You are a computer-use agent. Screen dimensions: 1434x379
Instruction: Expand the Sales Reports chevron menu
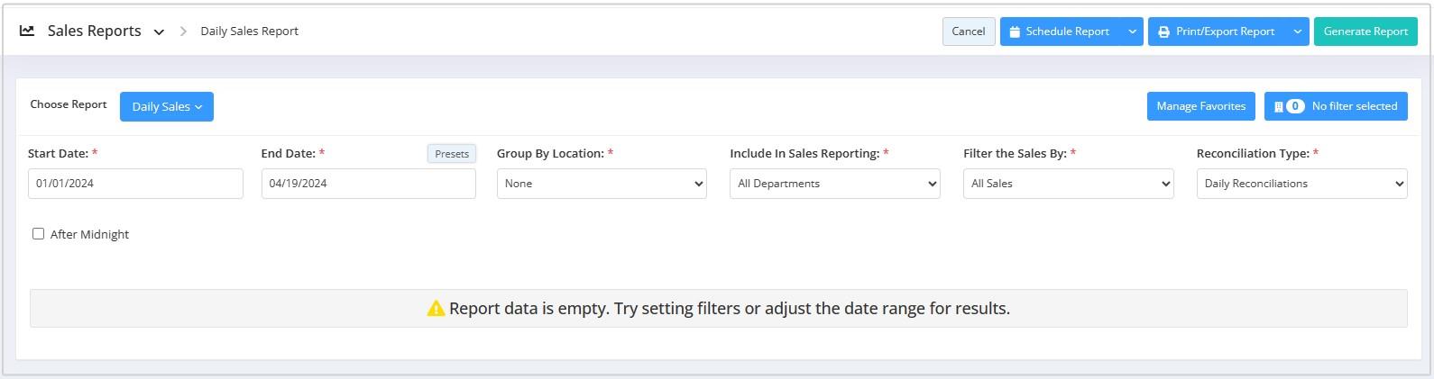point(159,32)
